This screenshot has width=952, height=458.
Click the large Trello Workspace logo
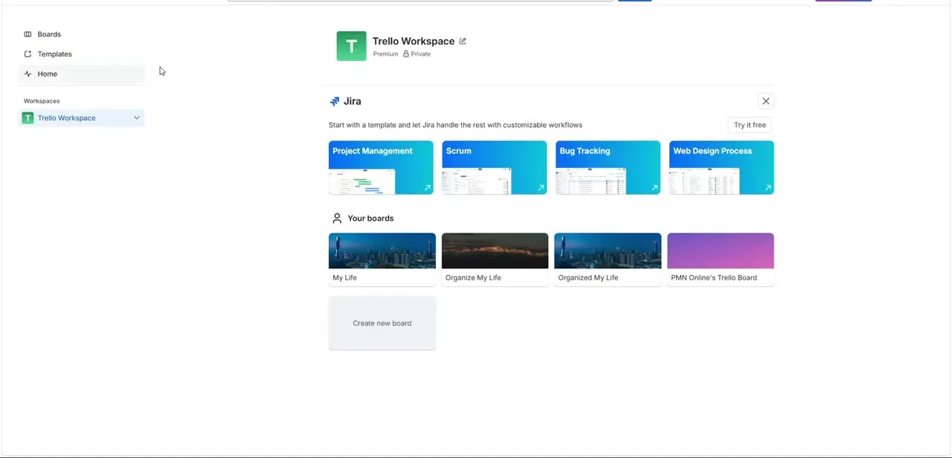tap(351, 46)
